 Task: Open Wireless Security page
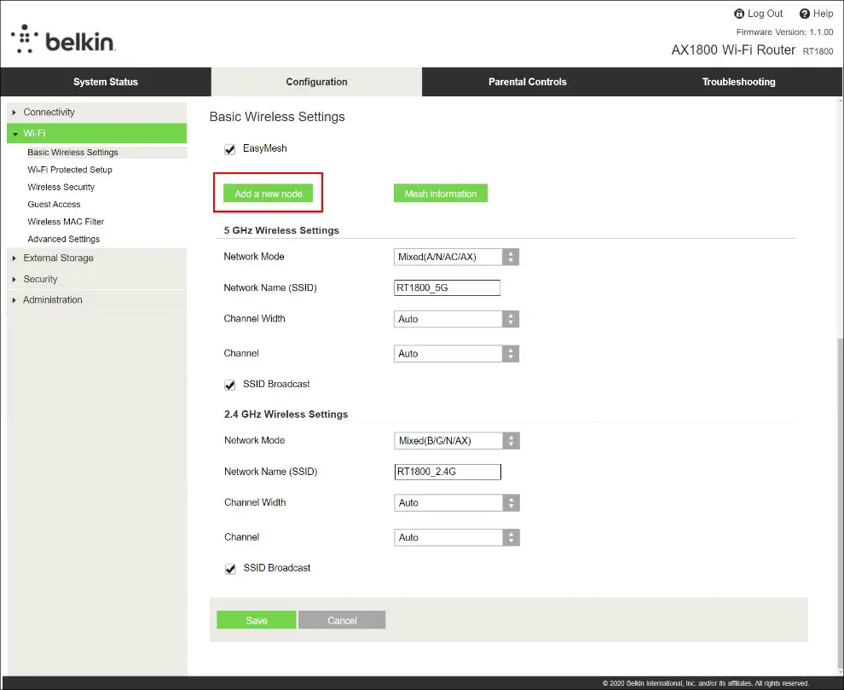pyautogui.click(x=61, y=187)
